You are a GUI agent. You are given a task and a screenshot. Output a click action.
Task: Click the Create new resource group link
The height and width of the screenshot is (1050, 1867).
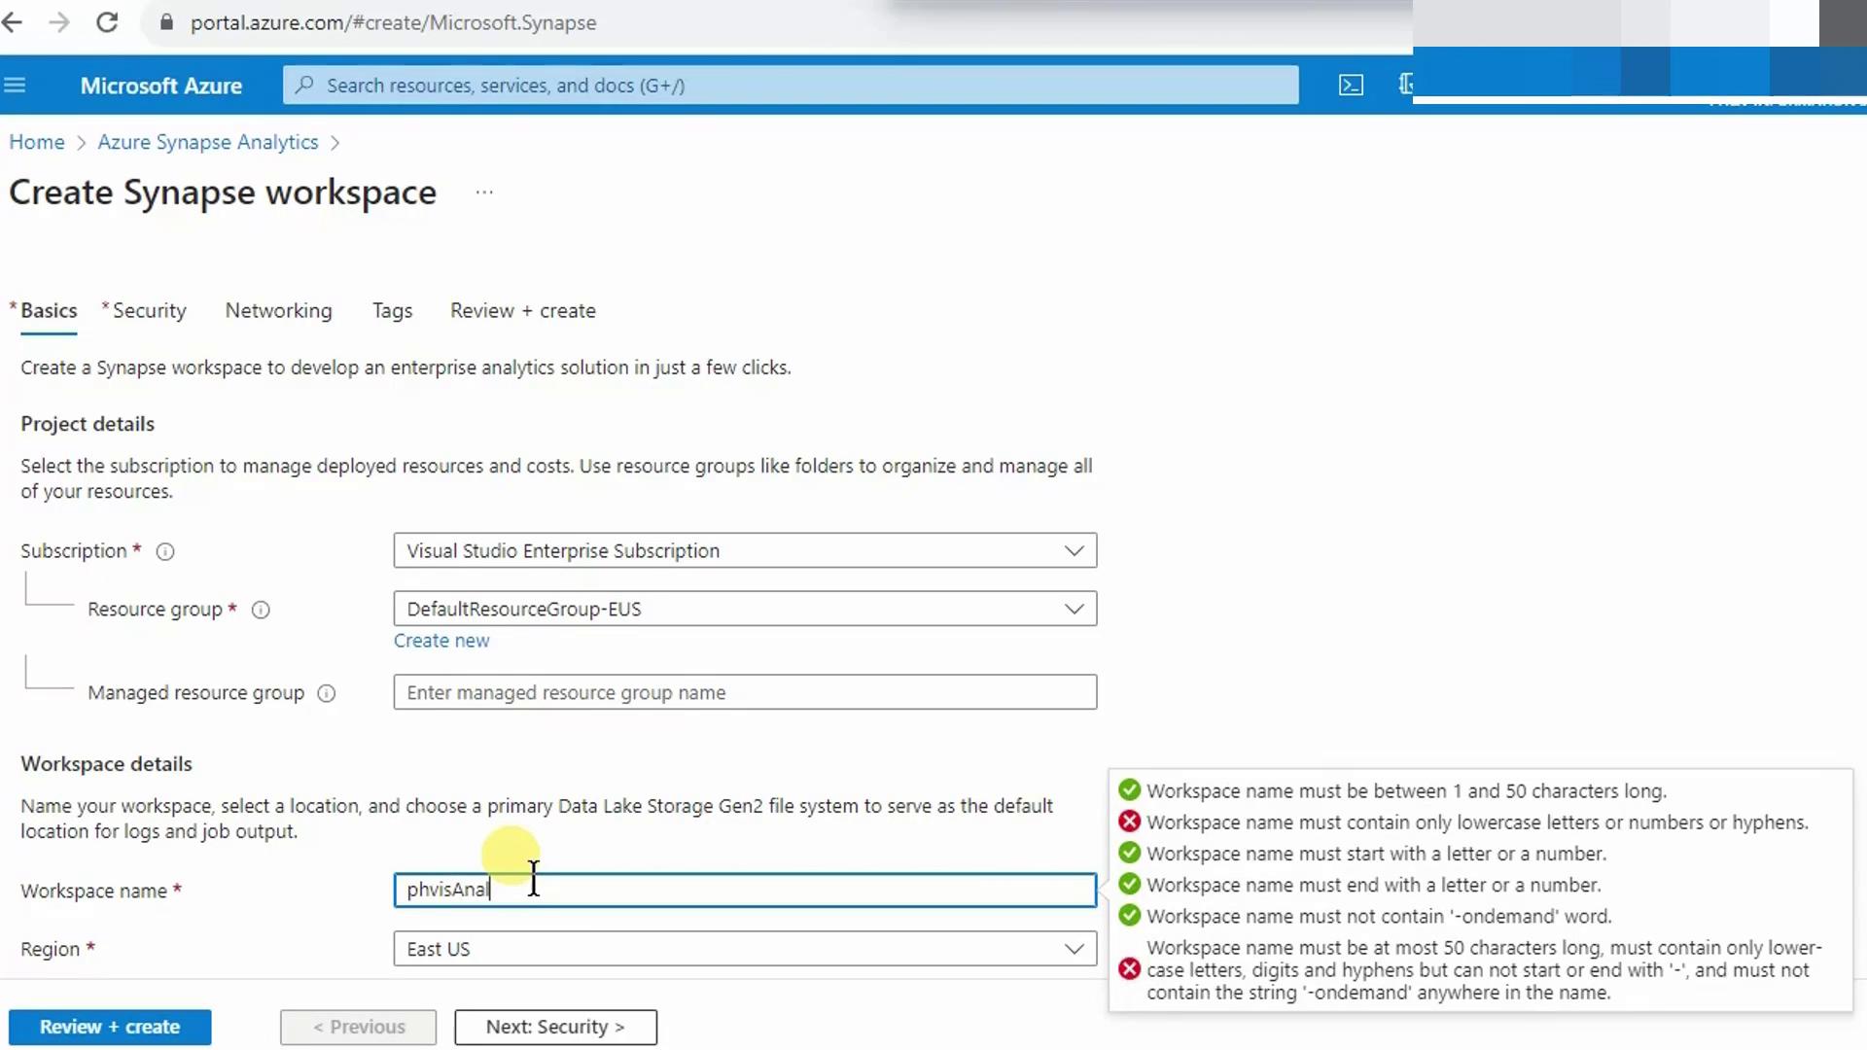(x=441, y=642)
